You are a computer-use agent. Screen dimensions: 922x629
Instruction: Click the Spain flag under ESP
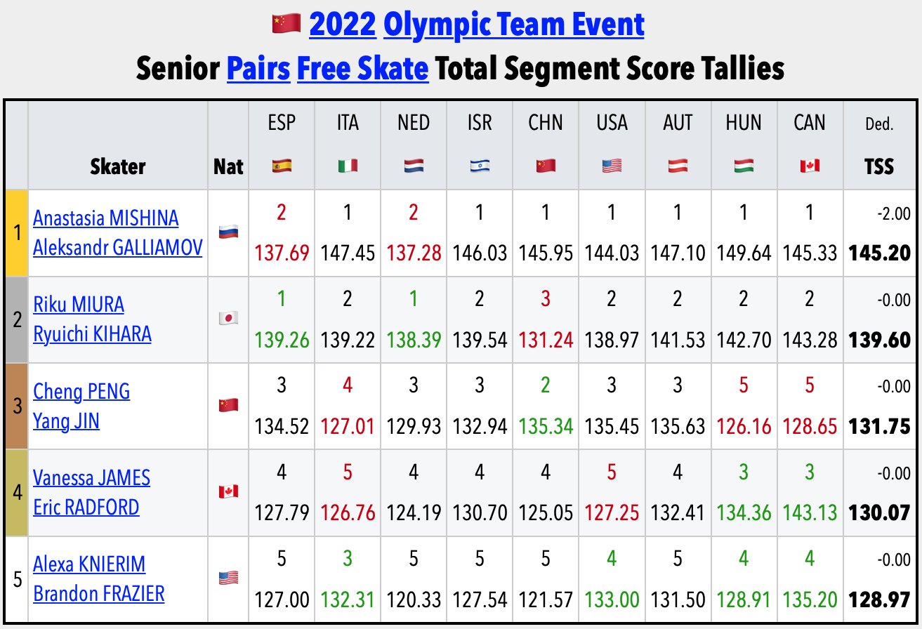(282, 166)
